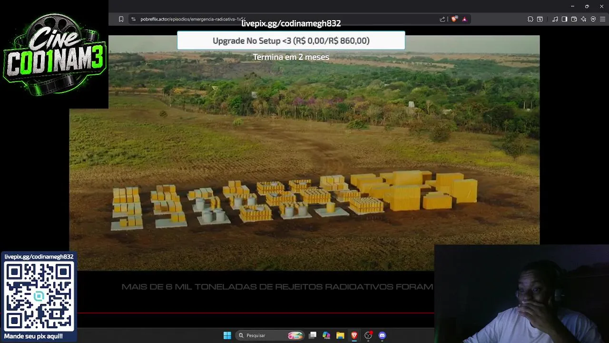Click the video frame showing radioactive containers

[304, 152]
